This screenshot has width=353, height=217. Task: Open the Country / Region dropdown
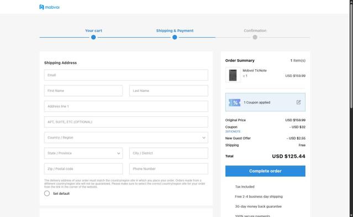(126, 138)
